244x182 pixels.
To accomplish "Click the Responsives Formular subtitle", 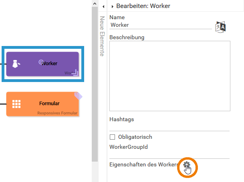I will (x=57, y=113).
